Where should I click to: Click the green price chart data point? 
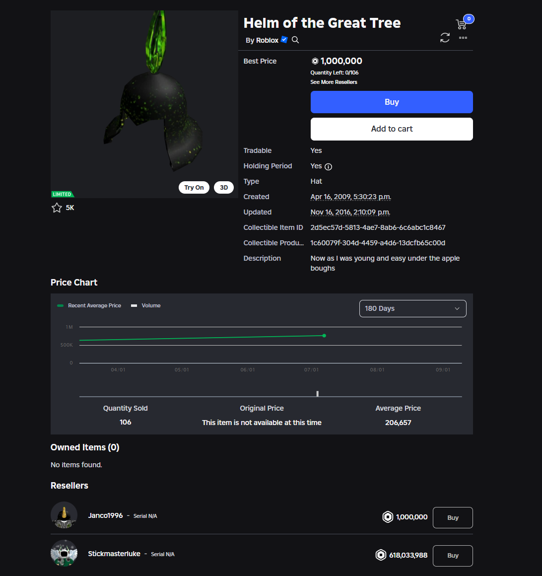pos(324,336)
